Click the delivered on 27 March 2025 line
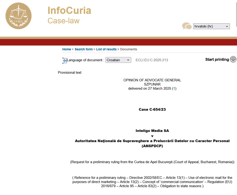This screenshot has height=195, width=237. [x=152, y=89]
